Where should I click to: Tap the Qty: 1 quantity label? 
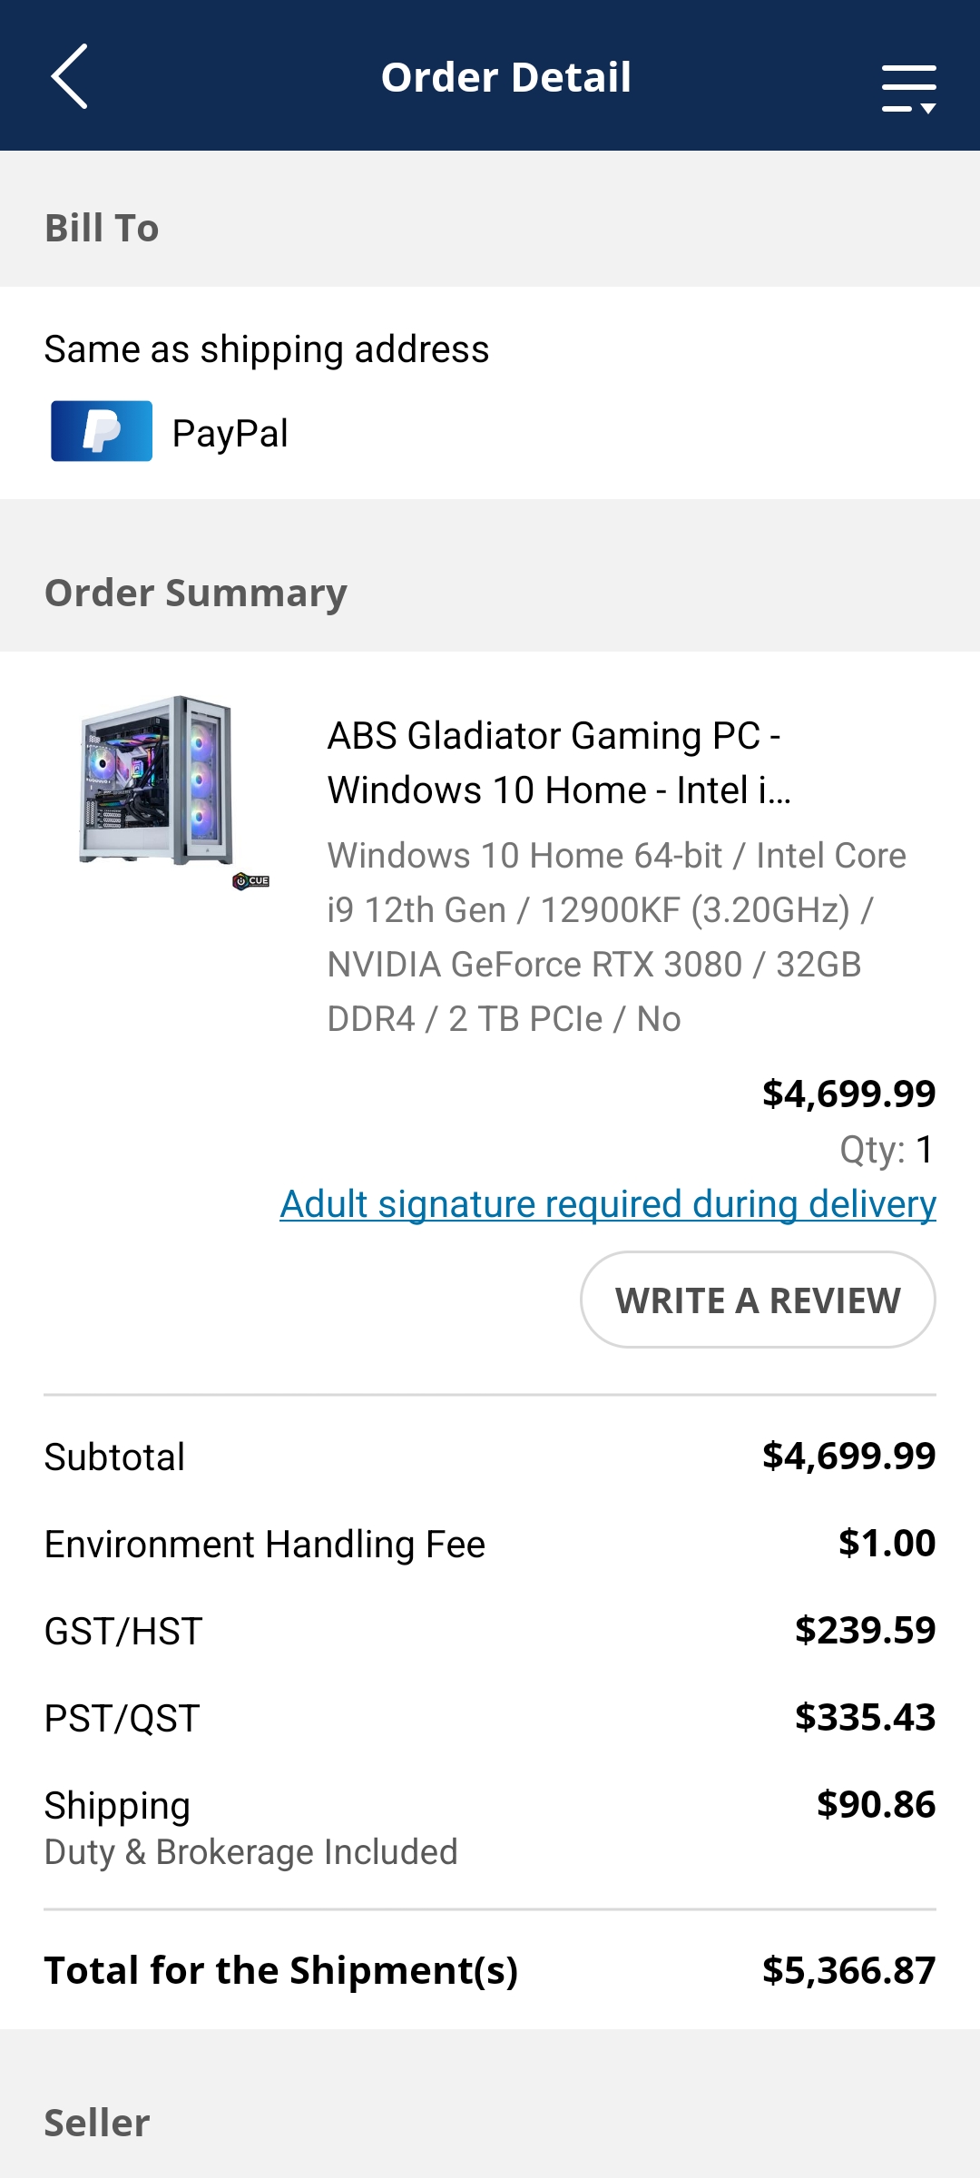[887, 1150]
